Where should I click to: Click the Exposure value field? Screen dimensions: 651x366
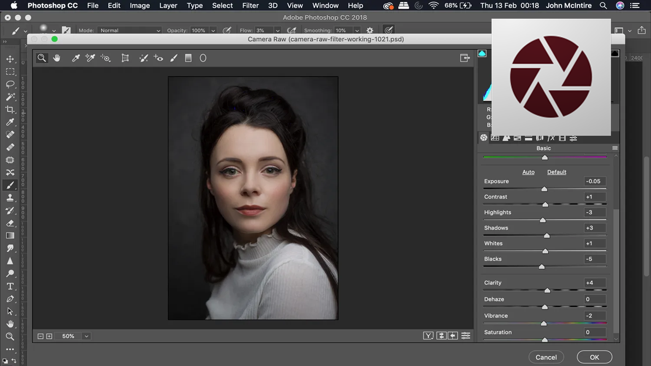point(595,181)
